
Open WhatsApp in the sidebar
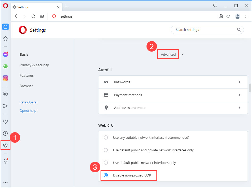click(x=5, y=66)
